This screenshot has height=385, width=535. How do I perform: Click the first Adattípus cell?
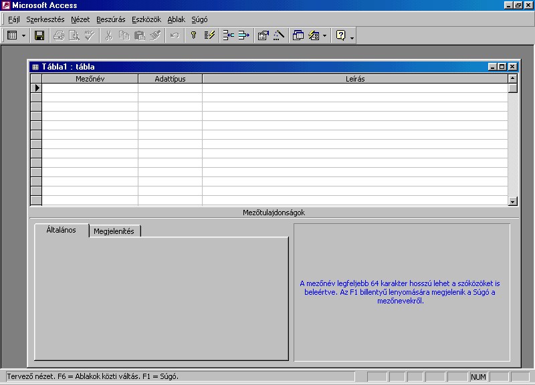tap(170, 88)
